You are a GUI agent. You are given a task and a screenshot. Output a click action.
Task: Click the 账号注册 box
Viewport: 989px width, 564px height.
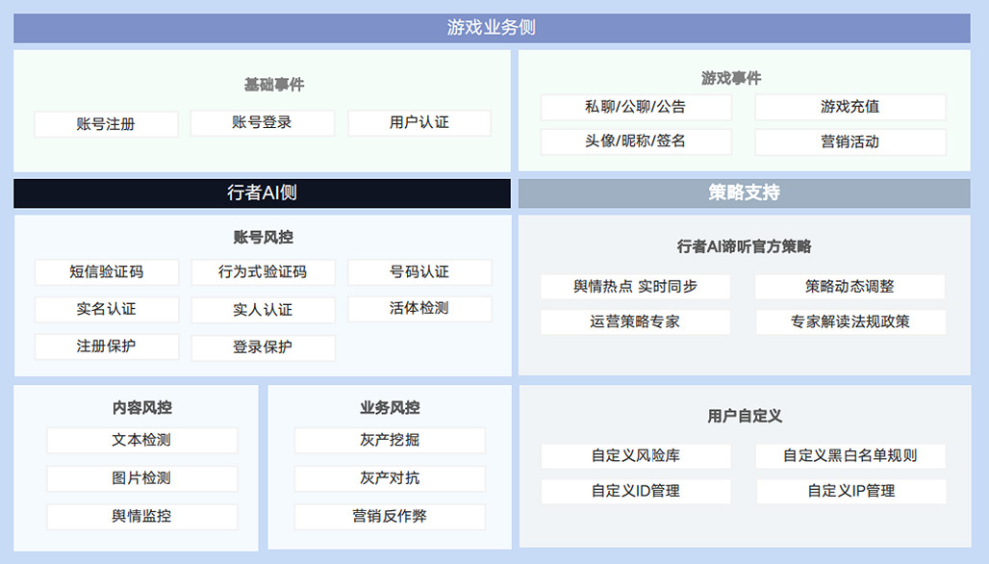[x=106, y=124]
